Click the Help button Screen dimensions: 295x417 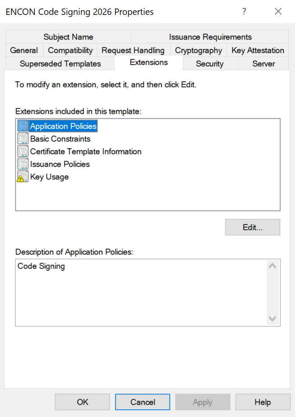point(262,402)
